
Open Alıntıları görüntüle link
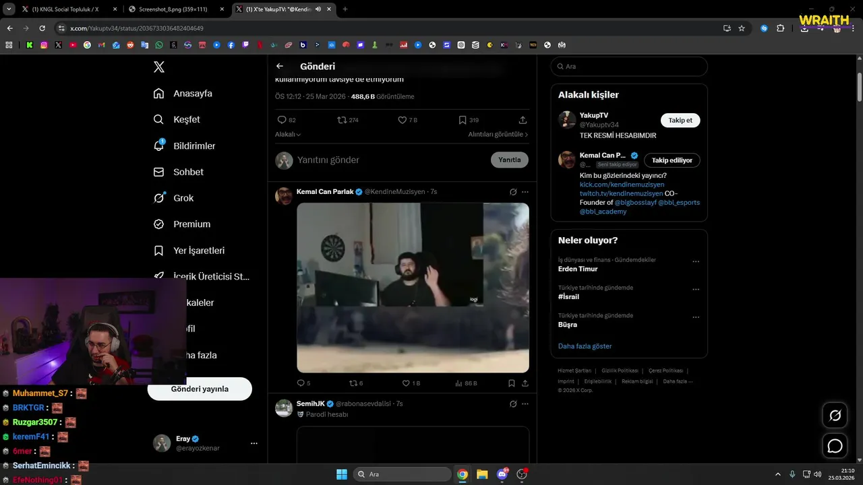pyautogui.click(x=498, y=134)
